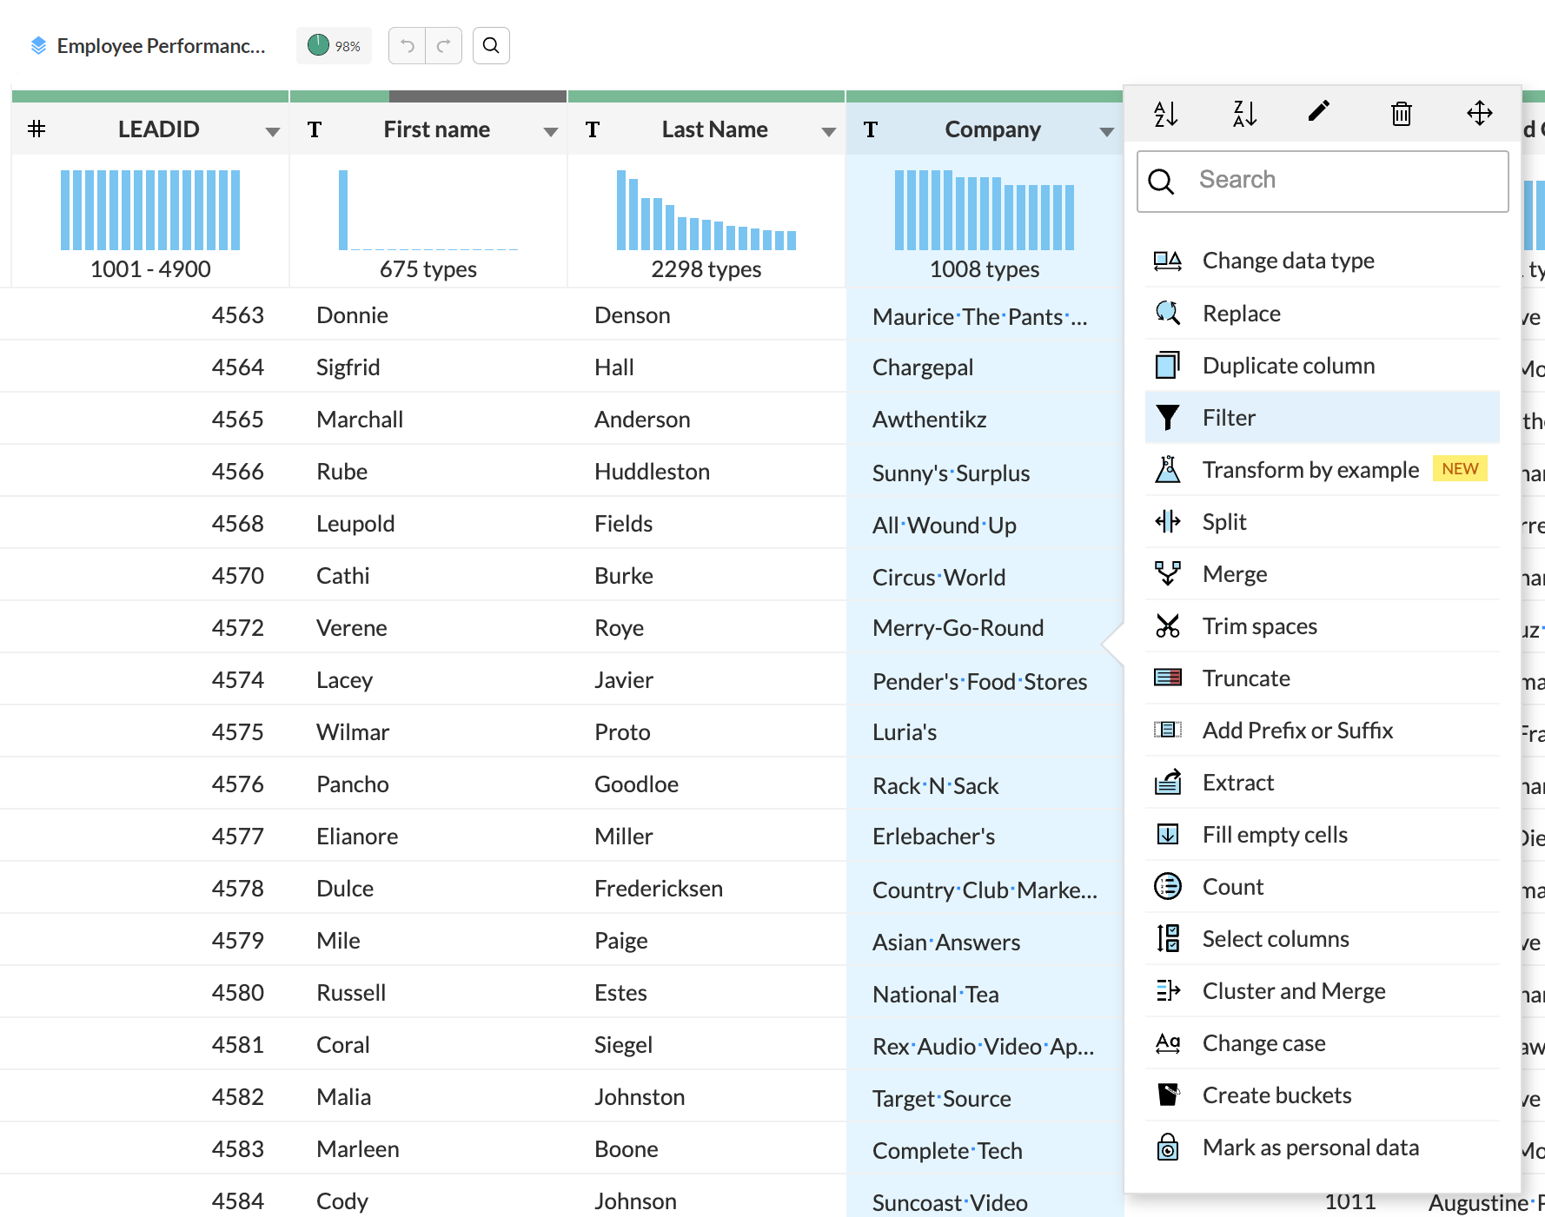Sort column ascending A to Z
Image resolution: width=1545 pixels, height=1217 pixels.
tap(1165, 113)
